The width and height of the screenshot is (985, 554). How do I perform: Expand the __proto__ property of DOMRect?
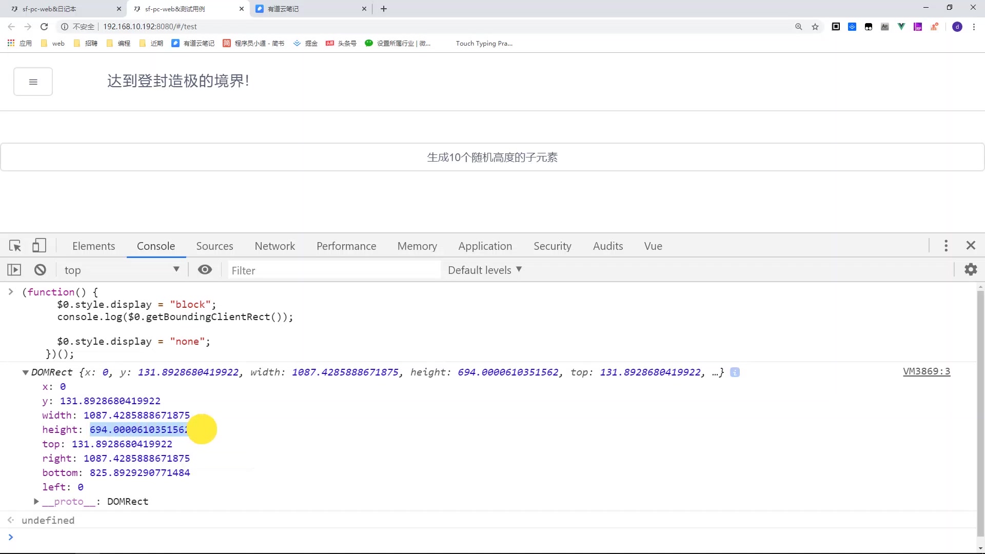coord(36,502)
